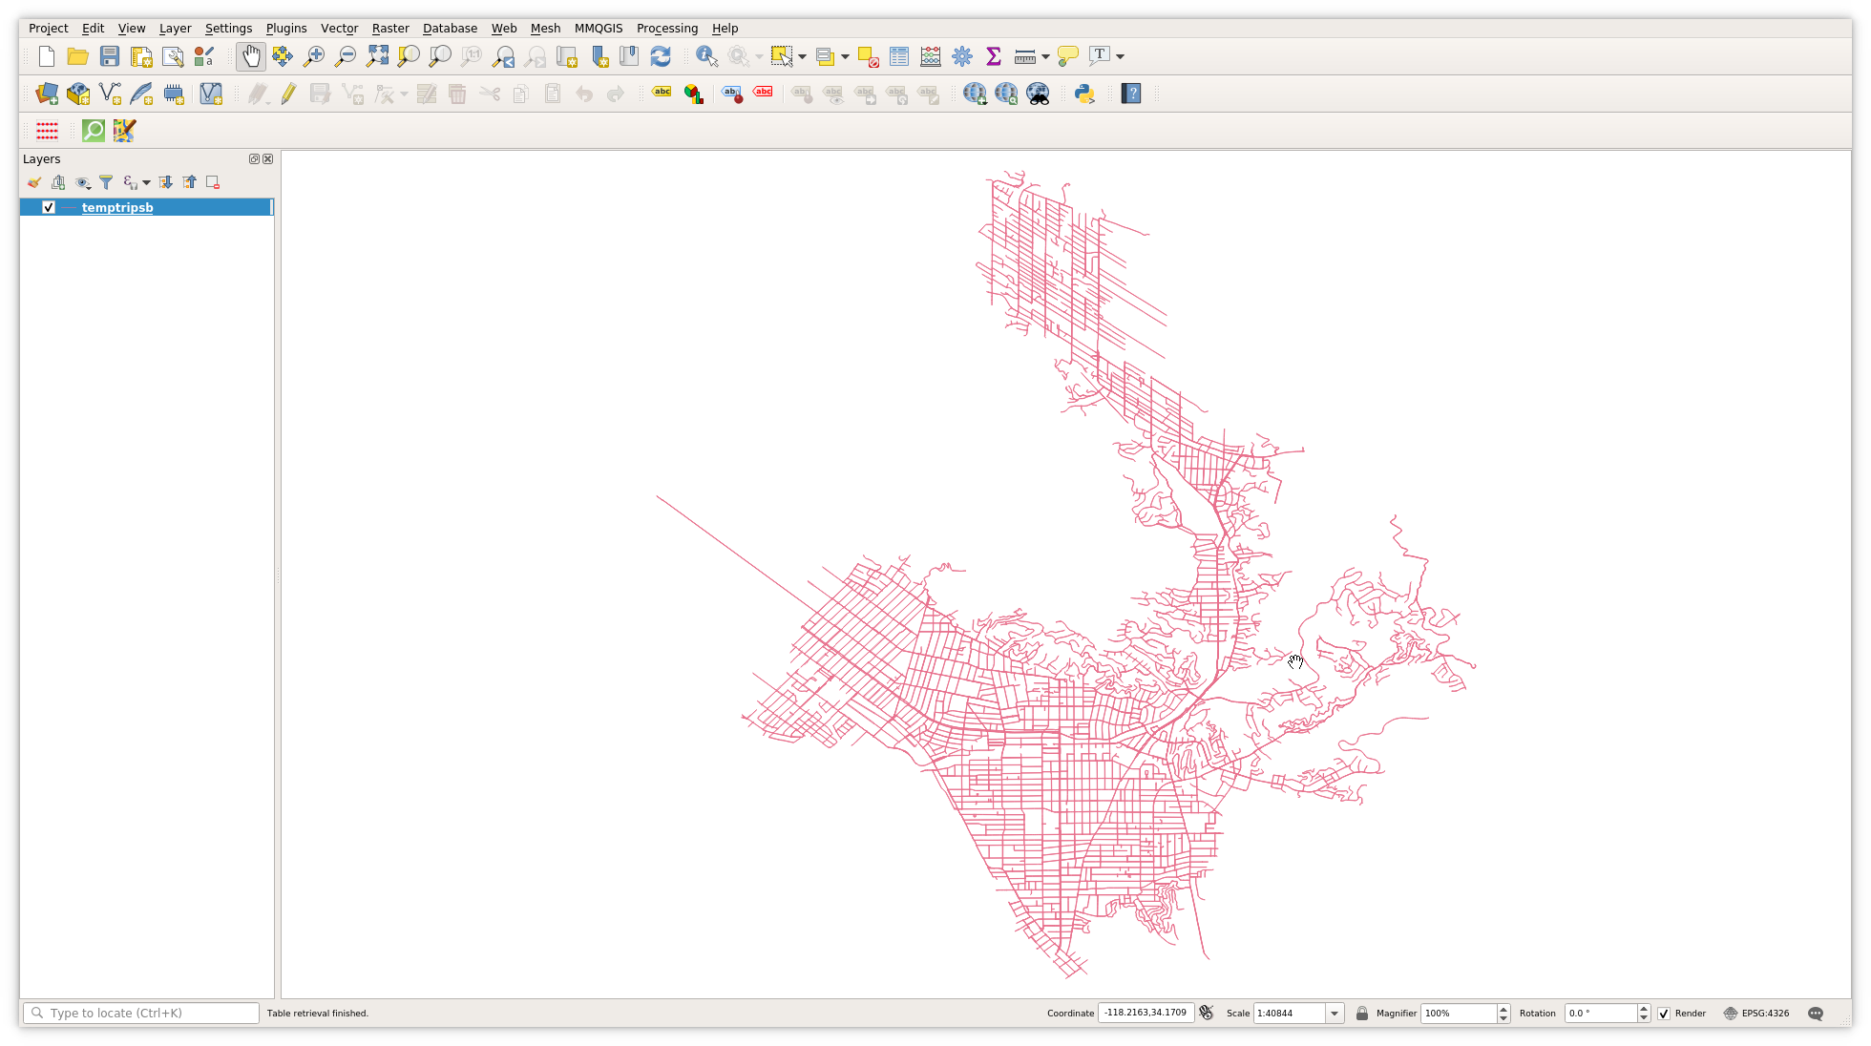
Task: Toggle temptripsb layer visibility checkbox
Action: click(49, 207)
